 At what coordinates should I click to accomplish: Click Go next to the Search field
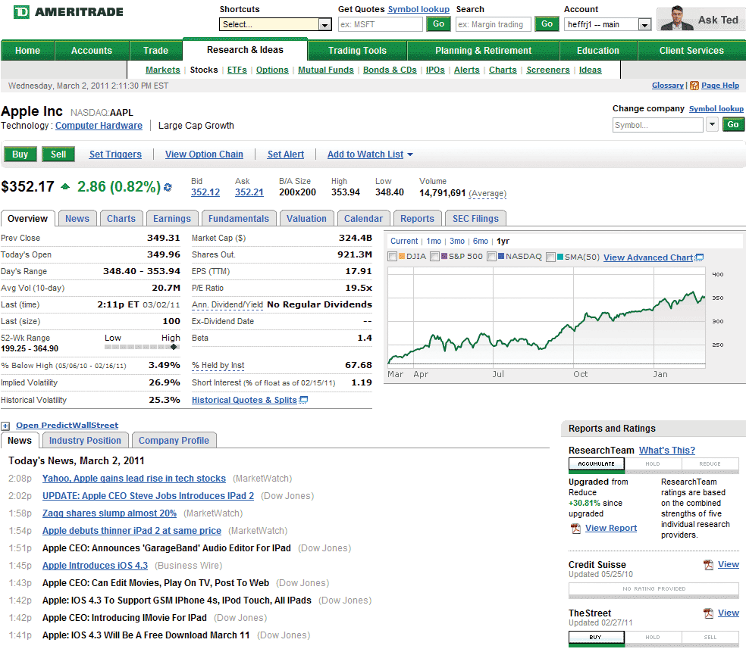(547, 23)
